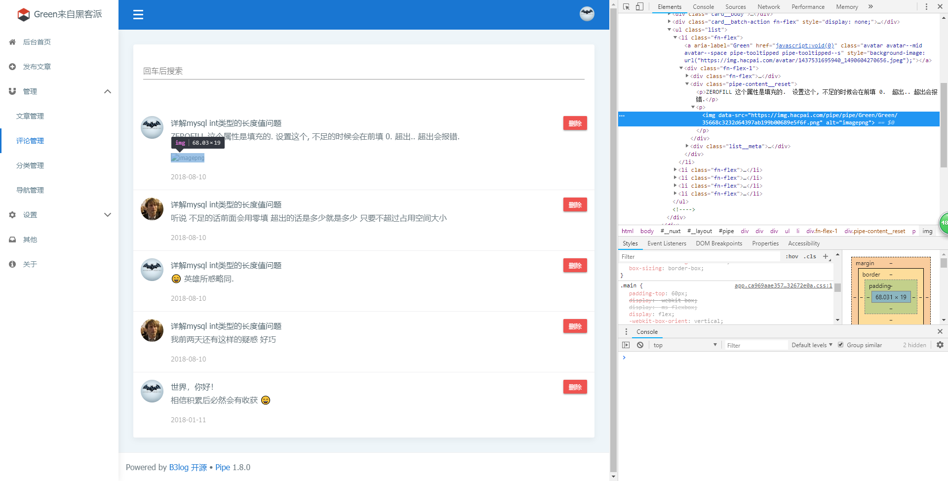The image size is (948, 481).
Task: Open DevTools customize three-dot menu
Action: click(926, 6)
